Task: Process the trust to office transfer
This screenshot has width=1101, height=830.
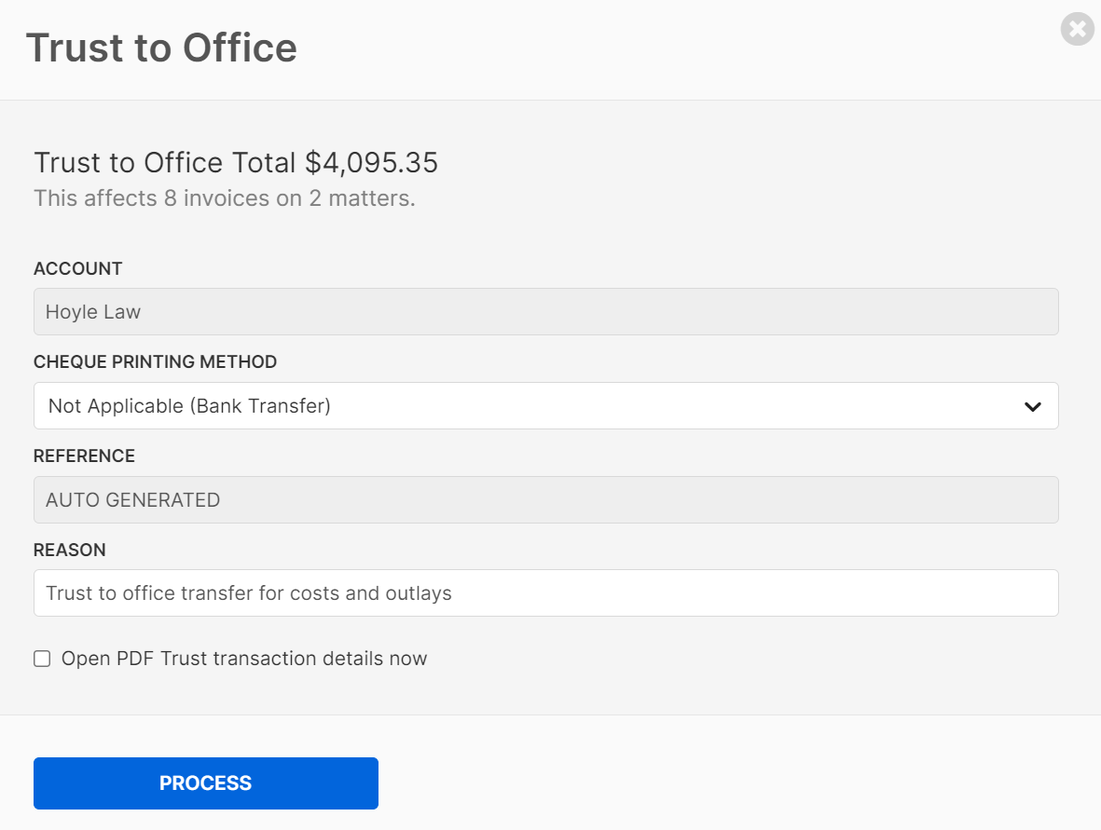Action: [x=206, y=783]
